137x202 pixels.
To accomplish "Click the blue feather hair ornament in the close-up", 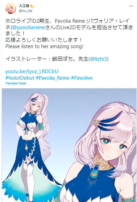I will click(108, 122).
